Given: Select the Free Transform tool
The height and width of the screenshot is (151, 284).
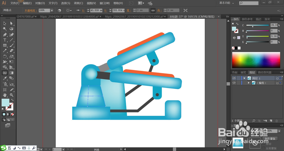Looking at the screenshot, I should pos(11,62).
